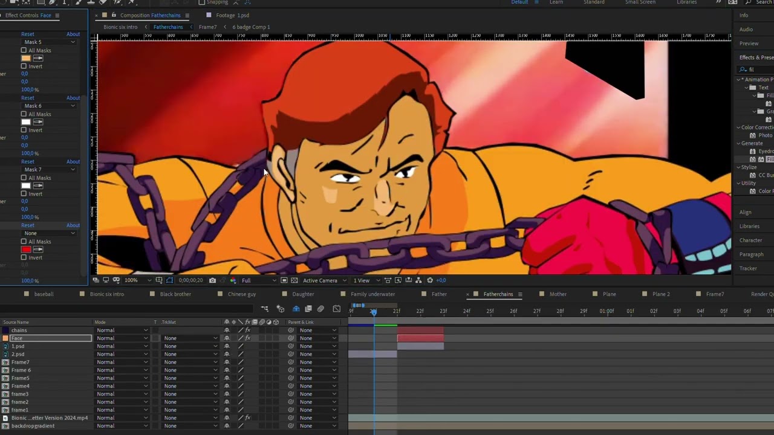Image resolution: width=774 pixels, height=435 pixels.
Task: Switch to the Father timeline tab
Action: 439,294
